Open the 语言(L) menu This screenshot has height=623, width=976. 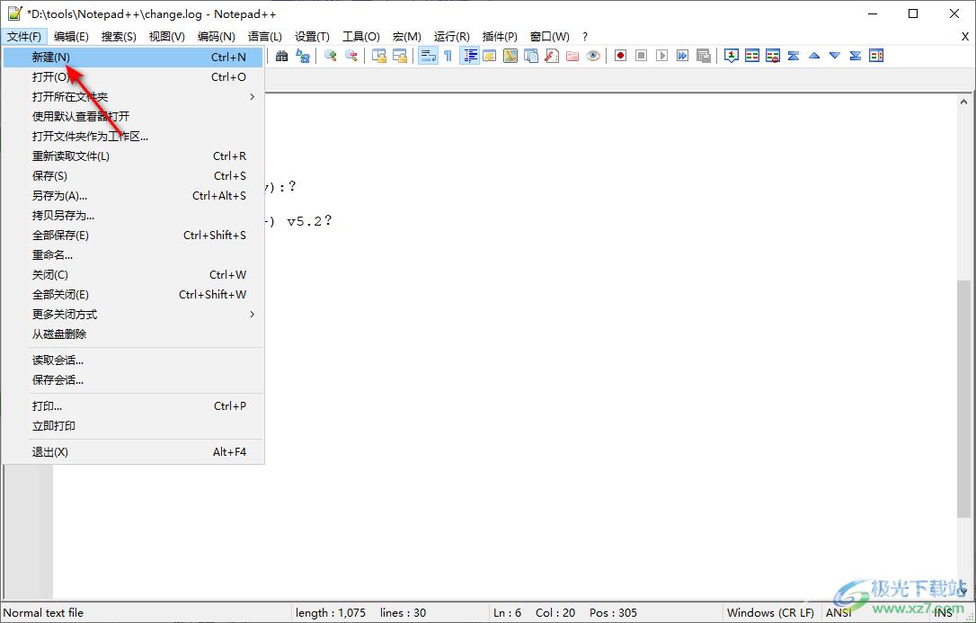click(x=264, y=37)
